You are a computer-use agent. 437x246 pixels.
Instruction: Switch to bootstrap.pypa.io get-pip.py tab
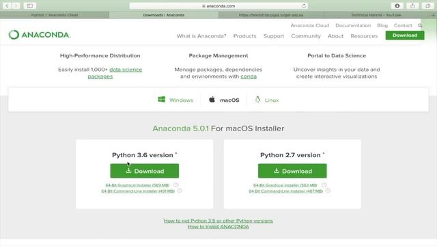click(x=271, y=15)
